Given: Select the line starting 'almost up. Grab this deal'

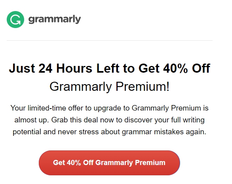Looking at the screenshot, I should (109, 120).
